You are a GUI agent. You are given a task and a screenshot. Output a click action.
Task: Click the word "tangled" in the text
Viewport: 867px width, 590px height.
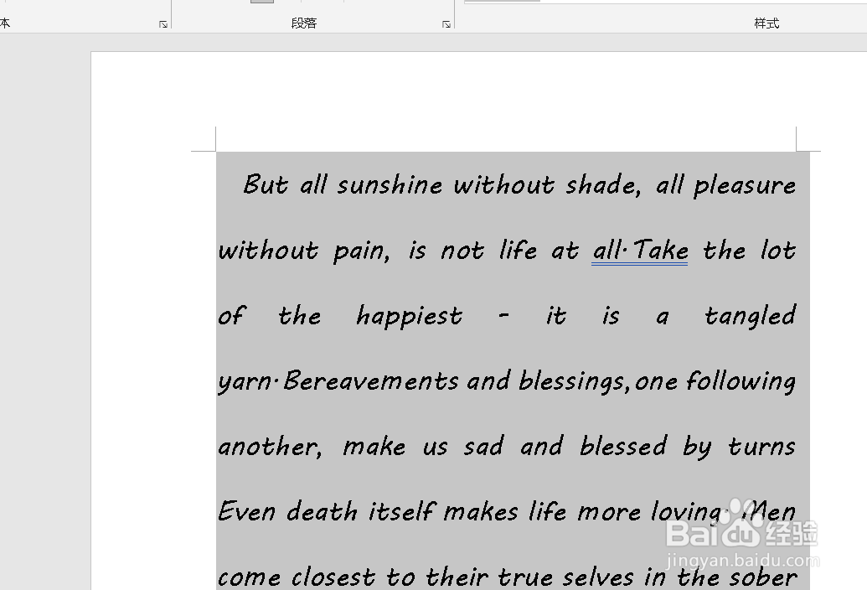(751, 318)
